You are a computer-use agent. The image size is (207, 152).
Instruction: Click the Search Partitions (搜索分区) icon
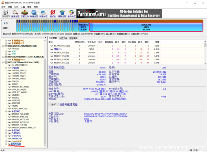(x=16, y=13)
